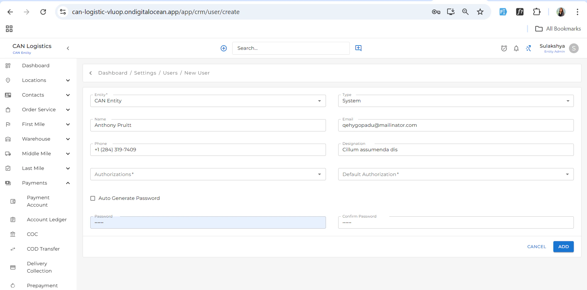Click the Contacts card icon
The width and height of the screenshot is (587, 290).
point(8,95)
